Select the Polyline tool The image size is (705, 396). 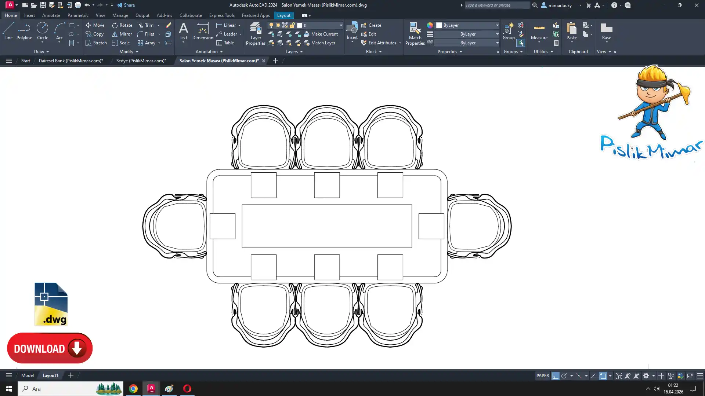(24, 31)
